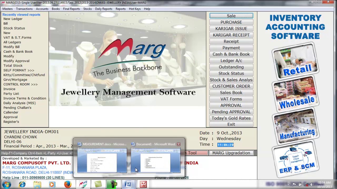Click the Retail software image

pyautogui.click(x=295, y=61)
